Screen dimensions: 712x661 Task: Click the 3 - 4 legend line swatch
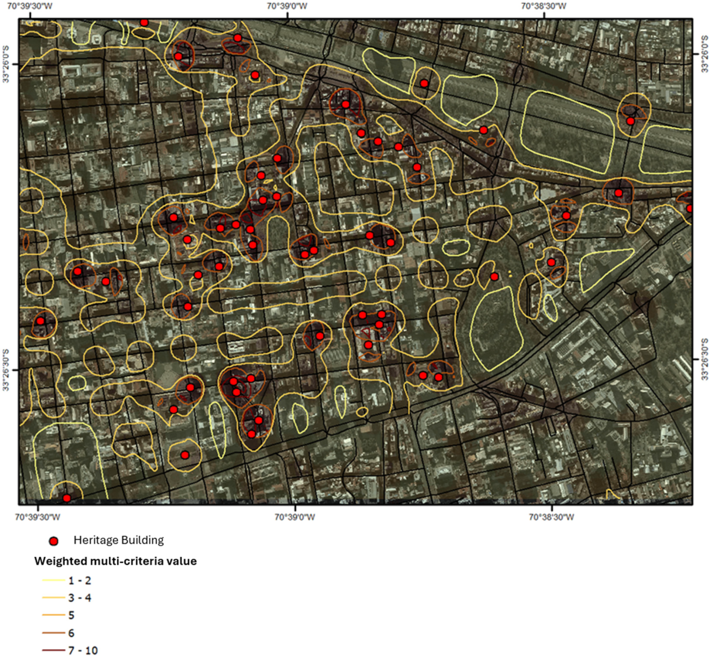(x=54, y=598)
